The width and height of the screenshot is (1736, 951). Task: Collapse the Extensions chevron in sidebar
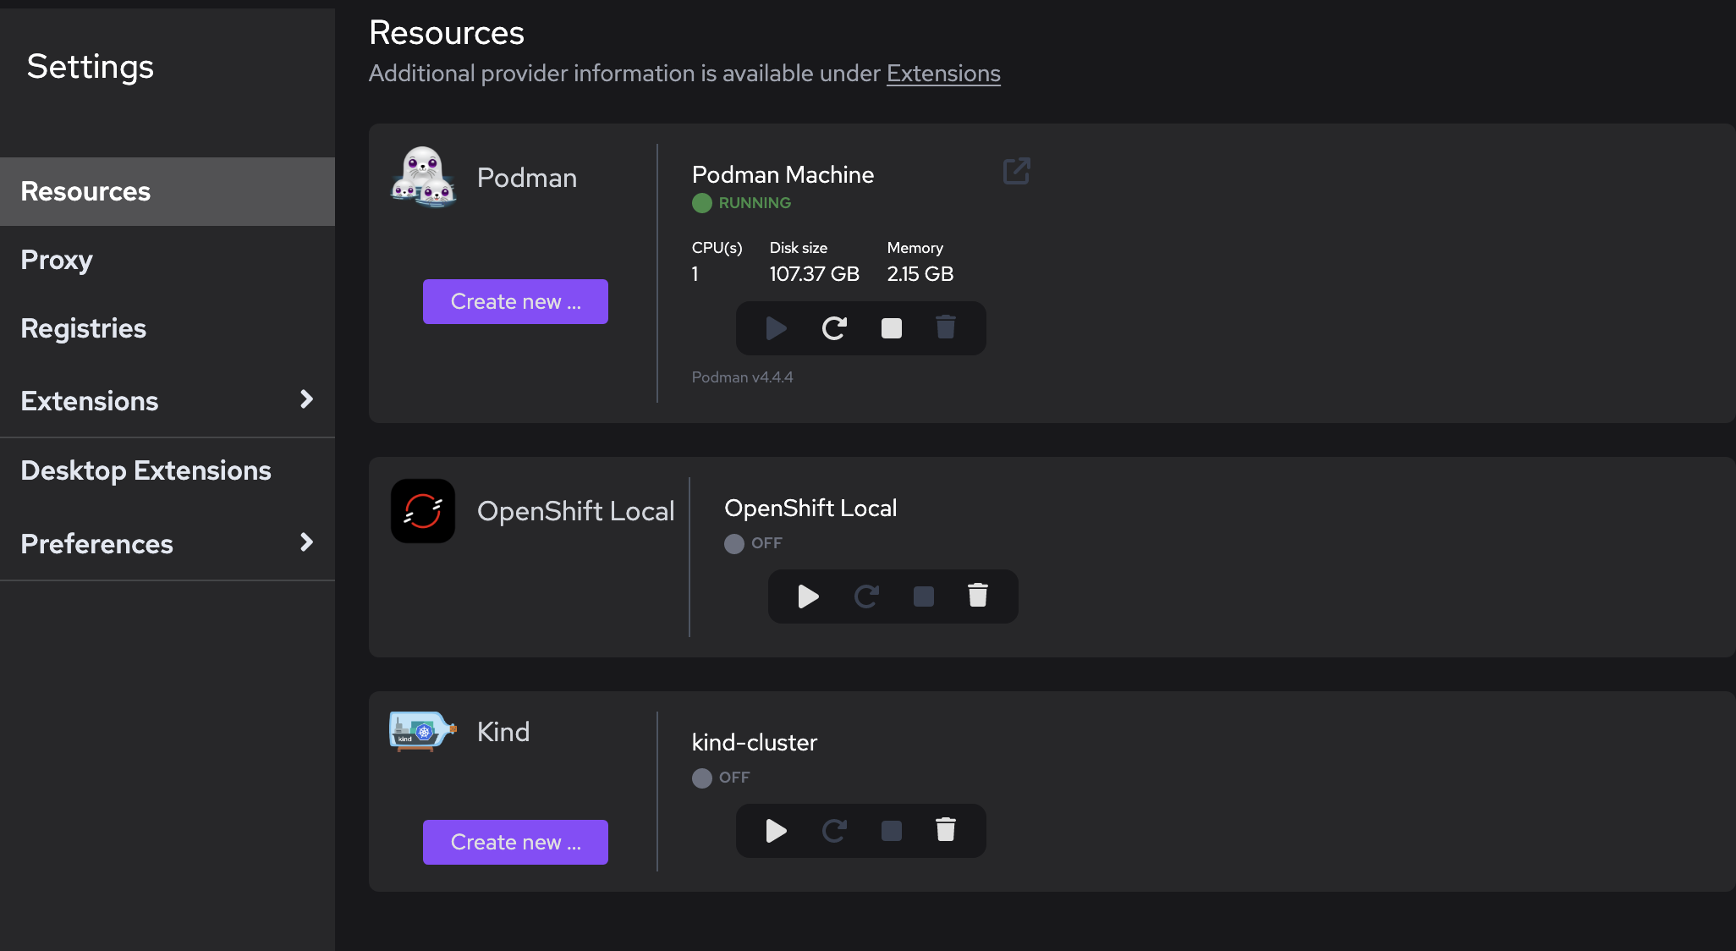306,399
